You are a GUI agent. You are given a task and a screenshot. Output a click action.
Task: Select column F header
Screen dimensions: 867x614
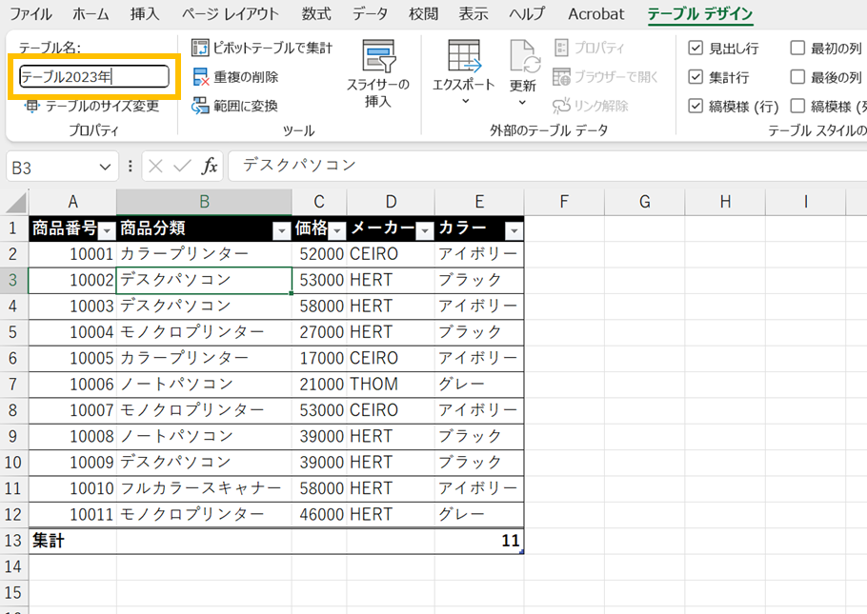[x=564, y=202]
